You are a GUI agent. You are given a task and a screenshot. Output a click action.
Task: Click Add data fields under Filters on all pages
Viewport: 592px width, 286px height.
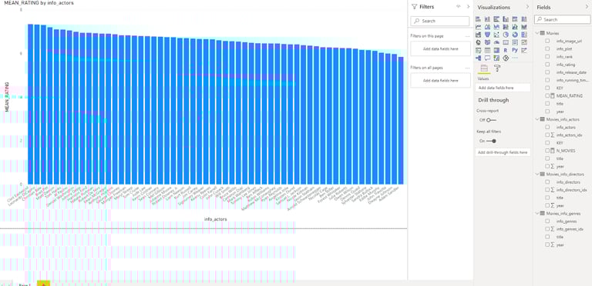click(441, 81)
